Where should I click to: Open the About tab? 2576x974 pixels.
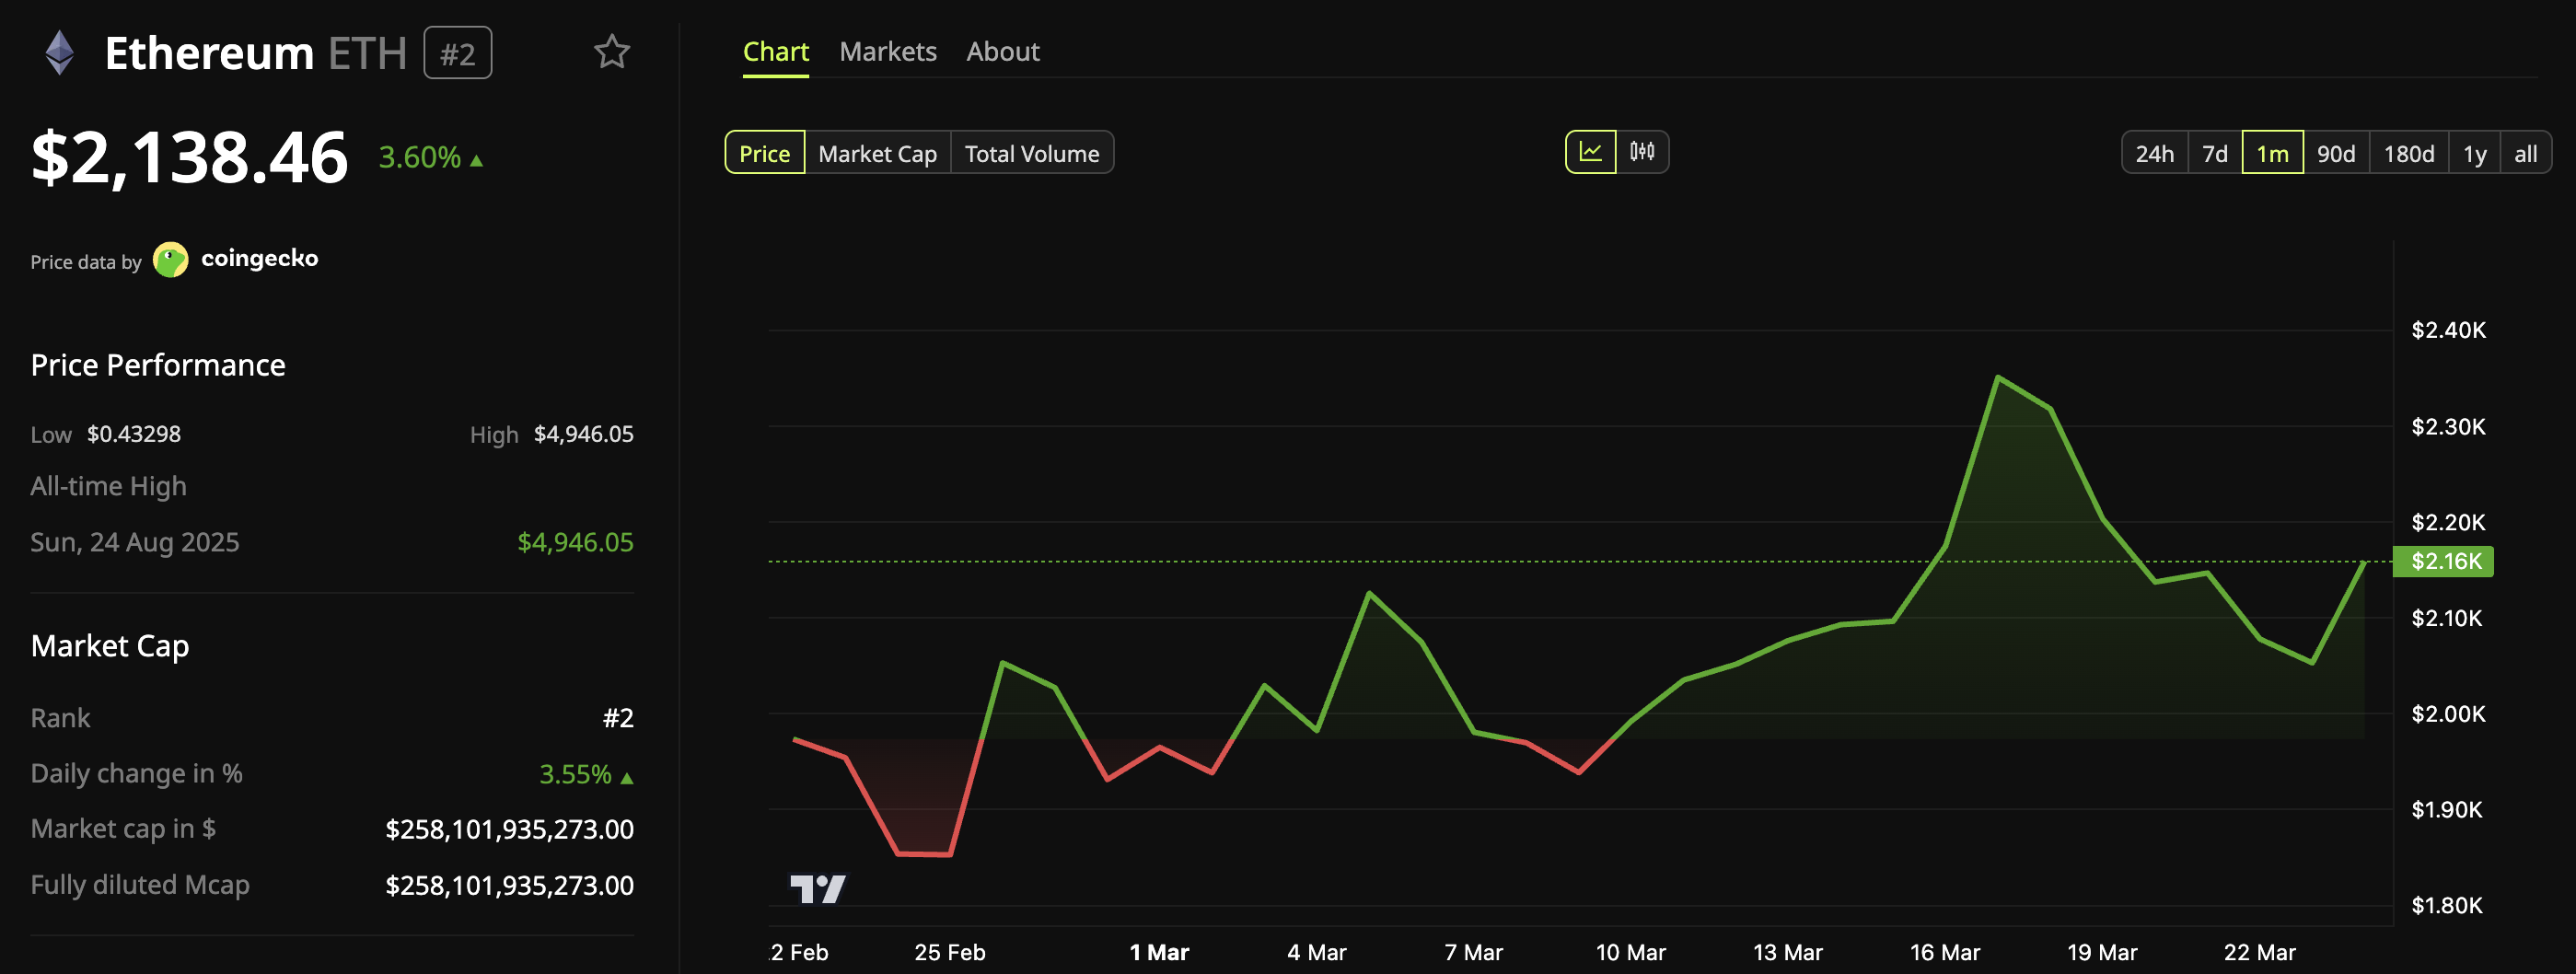[1002, 51]
